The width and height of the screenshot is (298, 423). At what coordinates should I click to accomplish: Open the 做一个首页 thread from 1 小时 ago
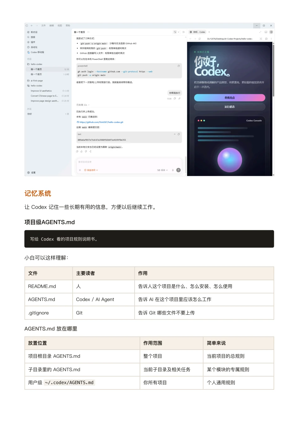click(x=48, y=74)
